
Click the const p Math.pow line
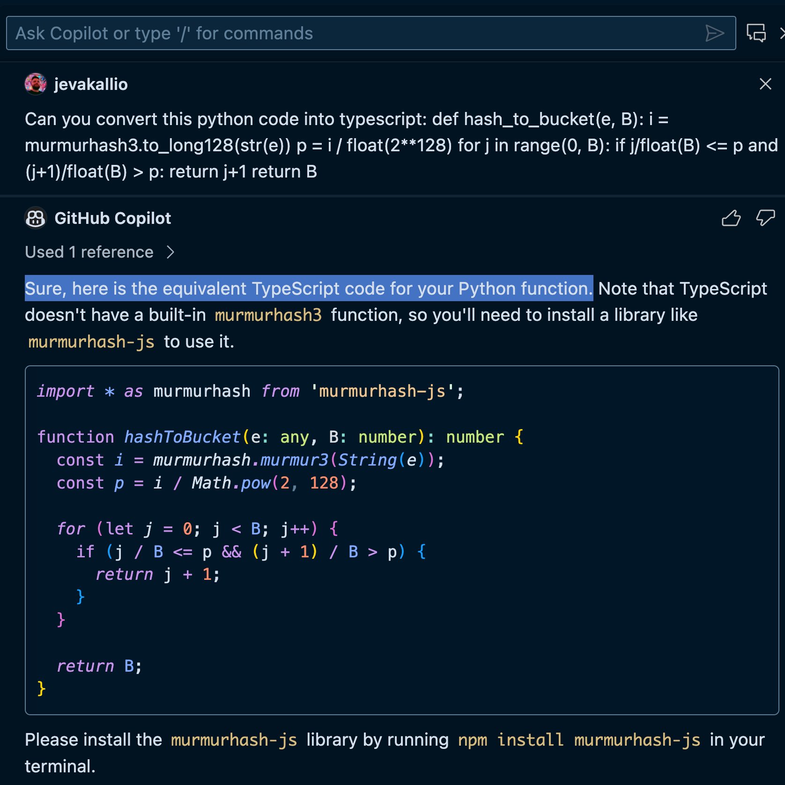point(207,483)
